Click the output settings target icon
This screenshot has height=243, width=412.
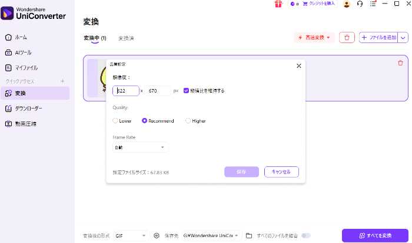[x=157, y=236]
